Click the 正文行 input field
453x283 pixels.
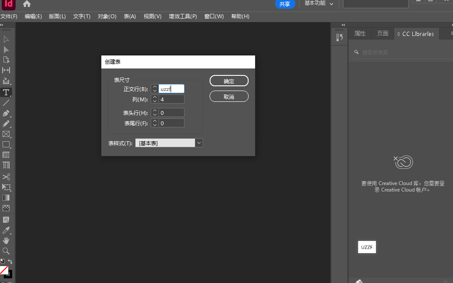click(171, 89)
